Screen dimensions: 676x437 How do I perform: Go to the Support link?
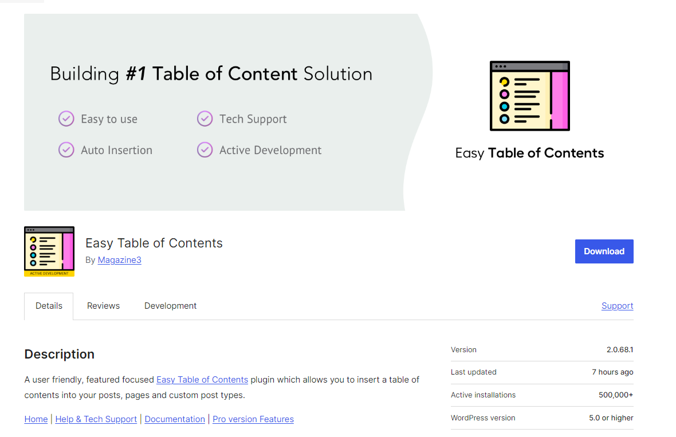coord(618,306)
